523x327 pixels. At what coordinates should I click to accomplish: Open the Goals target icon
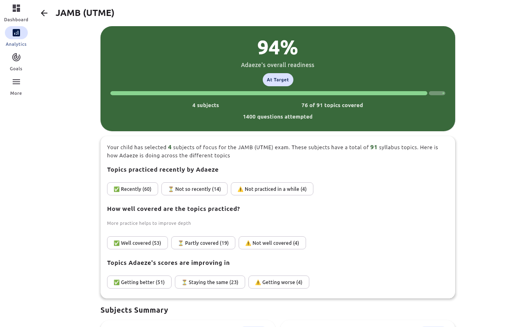tap(16, 57)
